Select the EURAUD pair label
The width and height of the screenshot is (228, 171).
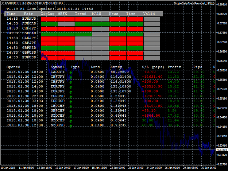(29, 19)
